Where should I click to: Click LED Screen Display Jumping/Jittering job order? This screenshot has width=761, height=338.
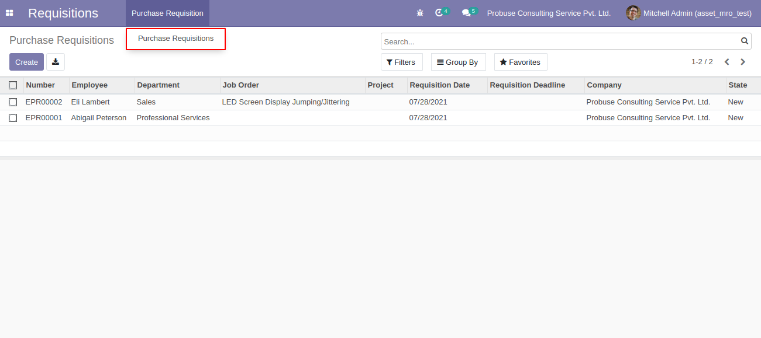(286, 102)
